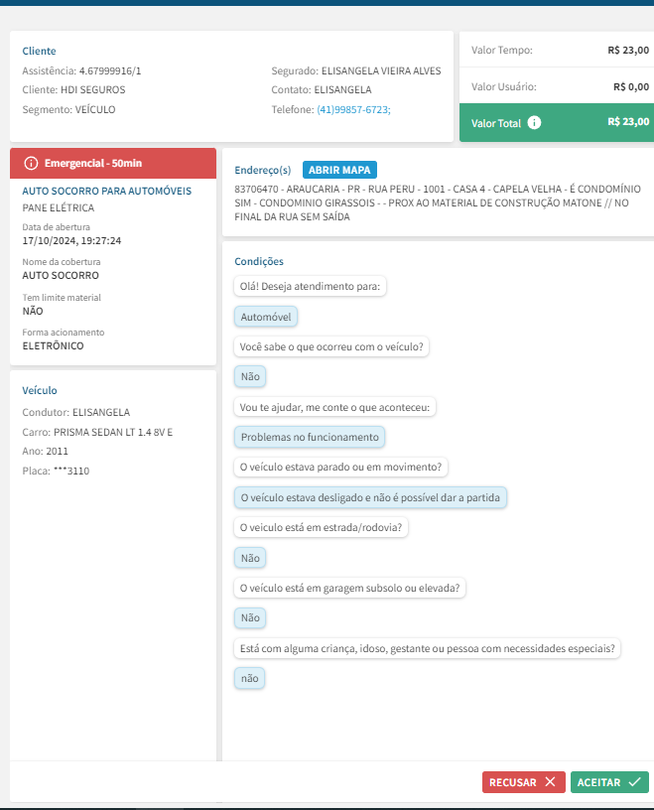Click the X icon on the RECUSAR button
This screenshot has width=654, height=810.
551,782
